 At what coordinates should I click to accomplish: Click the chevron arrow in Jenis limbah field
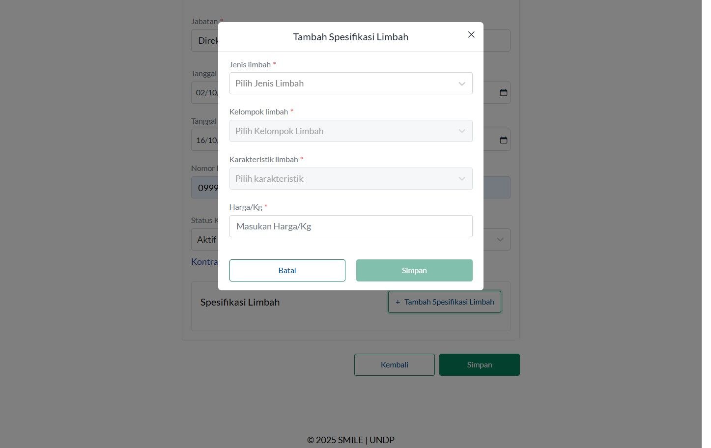(x=462, y=84)
